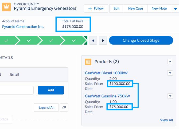This screenshot has width=179, height=129.
Task: Click the Edit button
Action: pyautogui.click(x=116, y=8)
